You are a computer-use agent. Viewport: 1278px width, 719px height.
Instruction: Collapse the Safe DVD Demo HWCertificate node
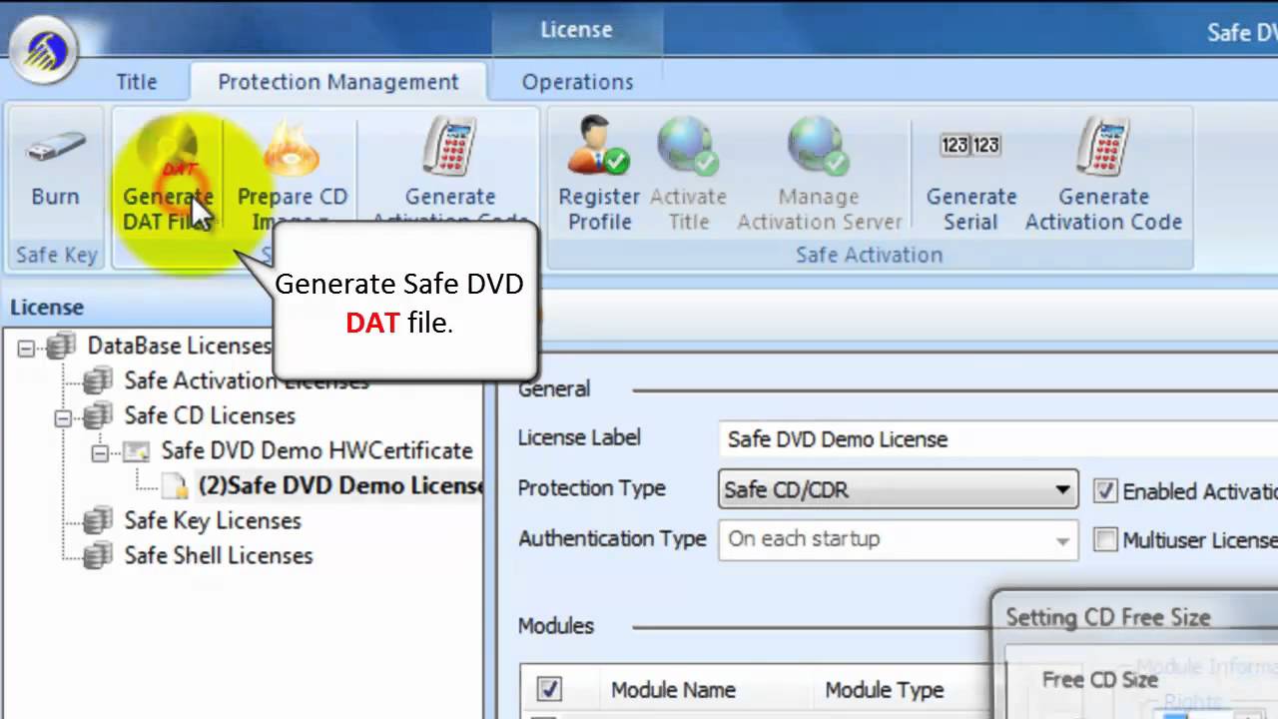(100, 453)
